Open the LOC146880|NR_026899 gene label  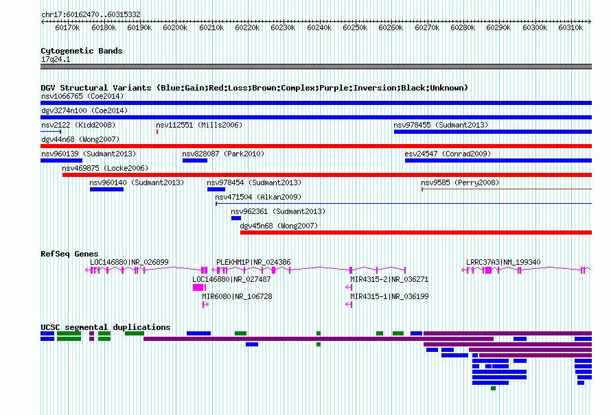tap(129, 263)
